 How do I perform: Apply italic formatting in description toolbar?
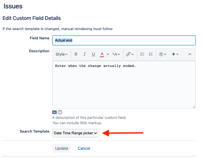pyautogui.click(x=85, y=54)
